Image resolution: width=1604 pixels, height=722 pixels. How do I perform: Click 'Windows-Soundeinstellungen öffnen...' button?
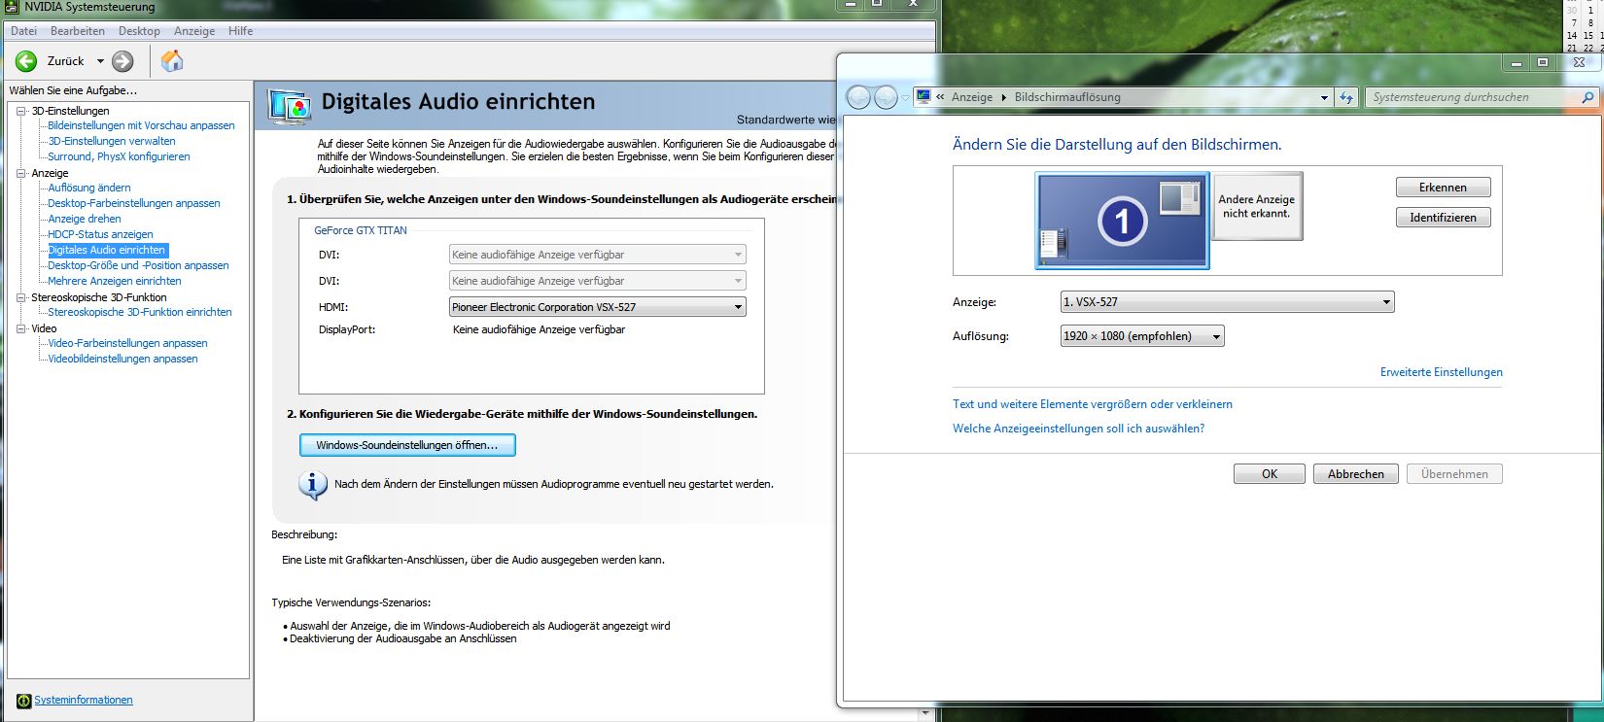click(407, 445)
